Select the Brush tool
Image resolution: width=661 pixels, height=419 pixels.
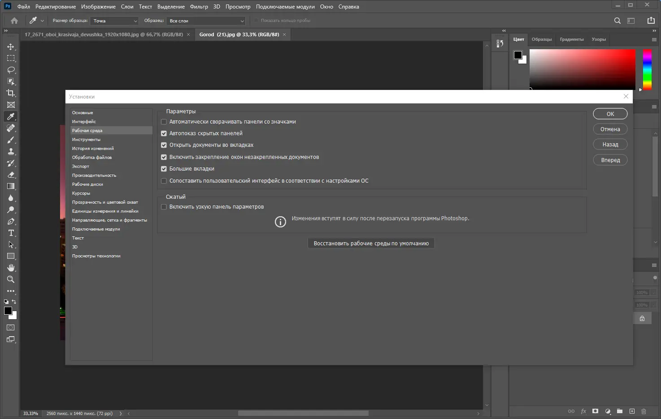11,140
